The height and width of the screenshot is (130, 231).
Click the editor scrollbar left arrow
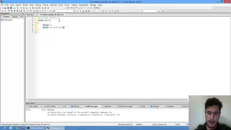(x=27, y=100)
